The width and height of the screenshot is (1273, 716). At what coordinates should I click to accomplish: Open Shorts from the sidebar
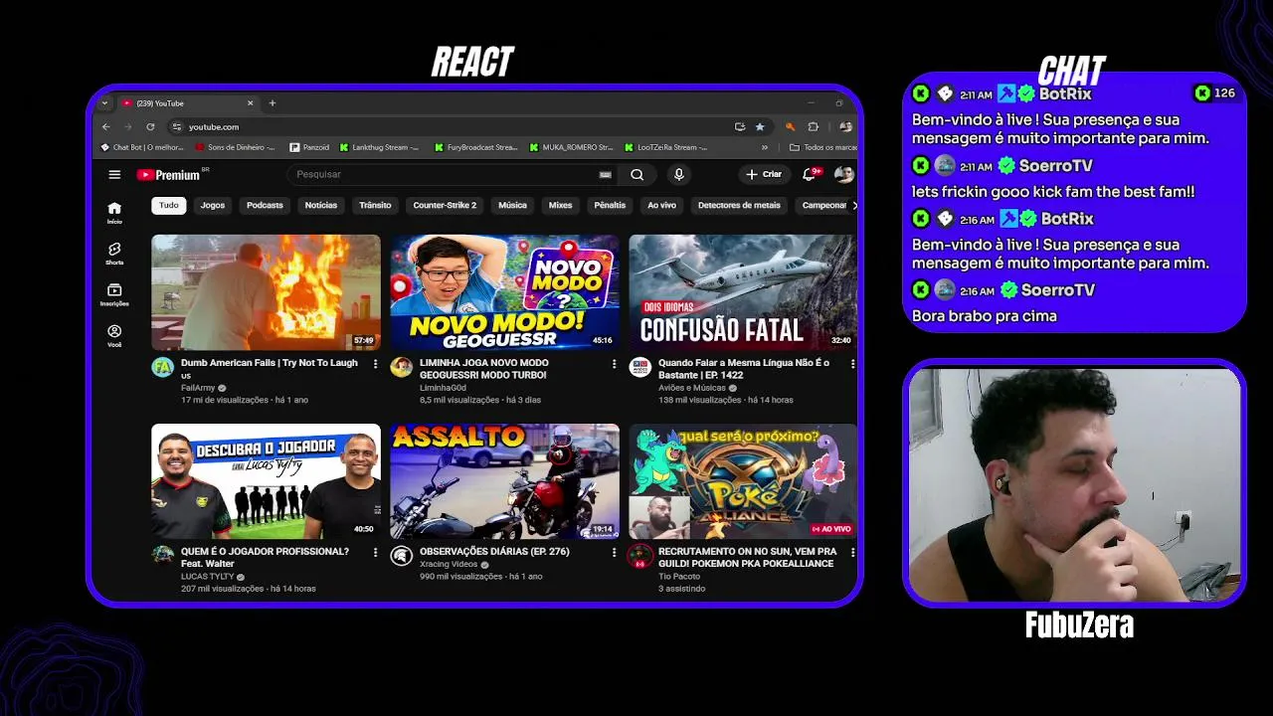114,254
